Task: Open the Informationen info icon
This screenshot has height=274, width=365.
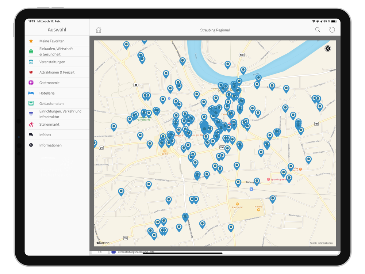Action: [31, 145]
